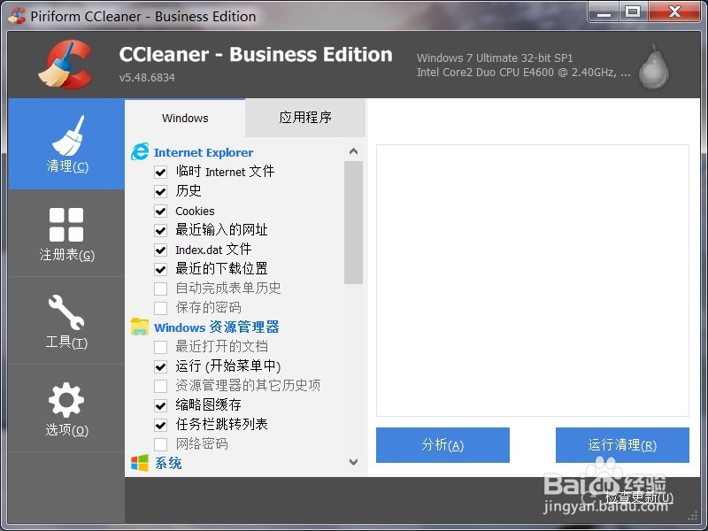Click the Run Cleaner (运行清理) button
This screenshot has width=708, height=531.
coord(622,445)
